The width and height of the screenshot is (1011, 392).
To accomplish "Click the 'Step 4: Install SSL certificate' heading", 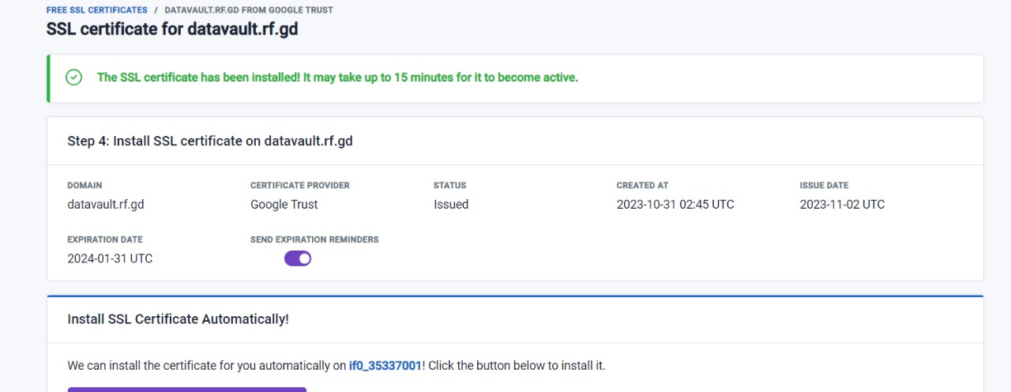I will point(209,141).
